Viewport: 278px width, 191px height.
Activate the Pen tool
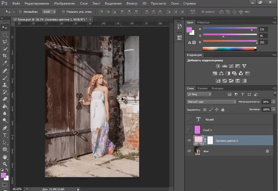pos(5,128)
